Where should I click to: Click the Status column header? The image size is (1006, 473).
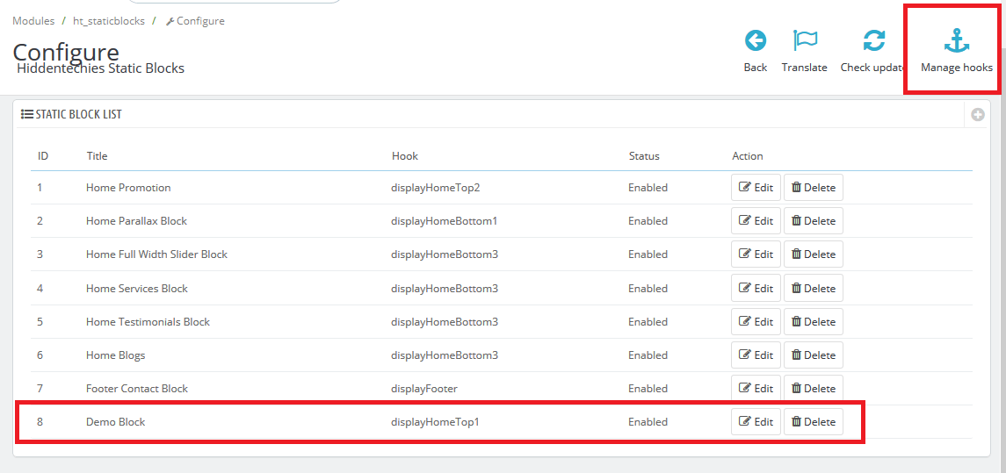(x=643, y=155)
